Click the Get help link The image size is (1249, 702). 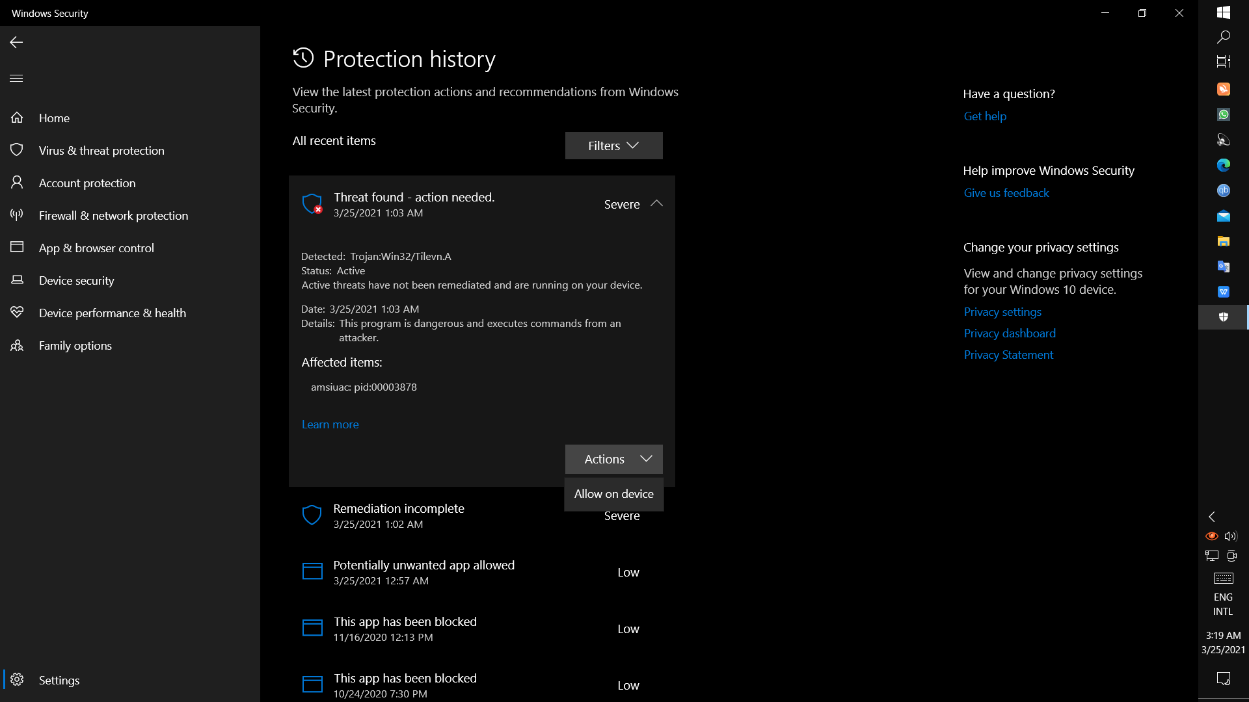[985, 116]
